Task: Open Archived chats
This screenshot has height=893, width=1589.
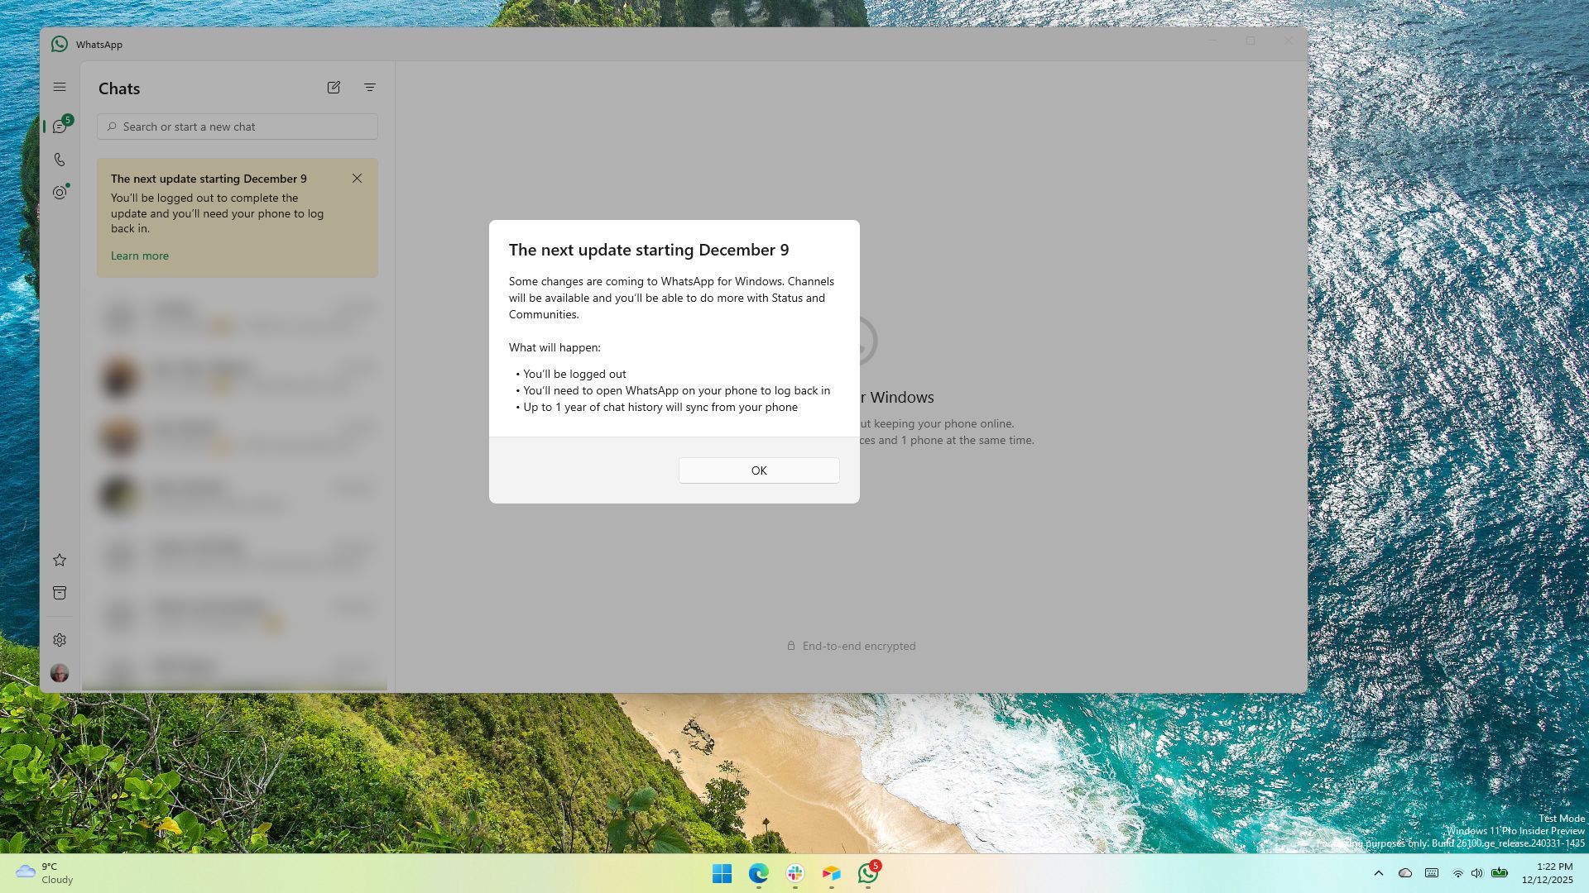Action: [x=59, y=593]
